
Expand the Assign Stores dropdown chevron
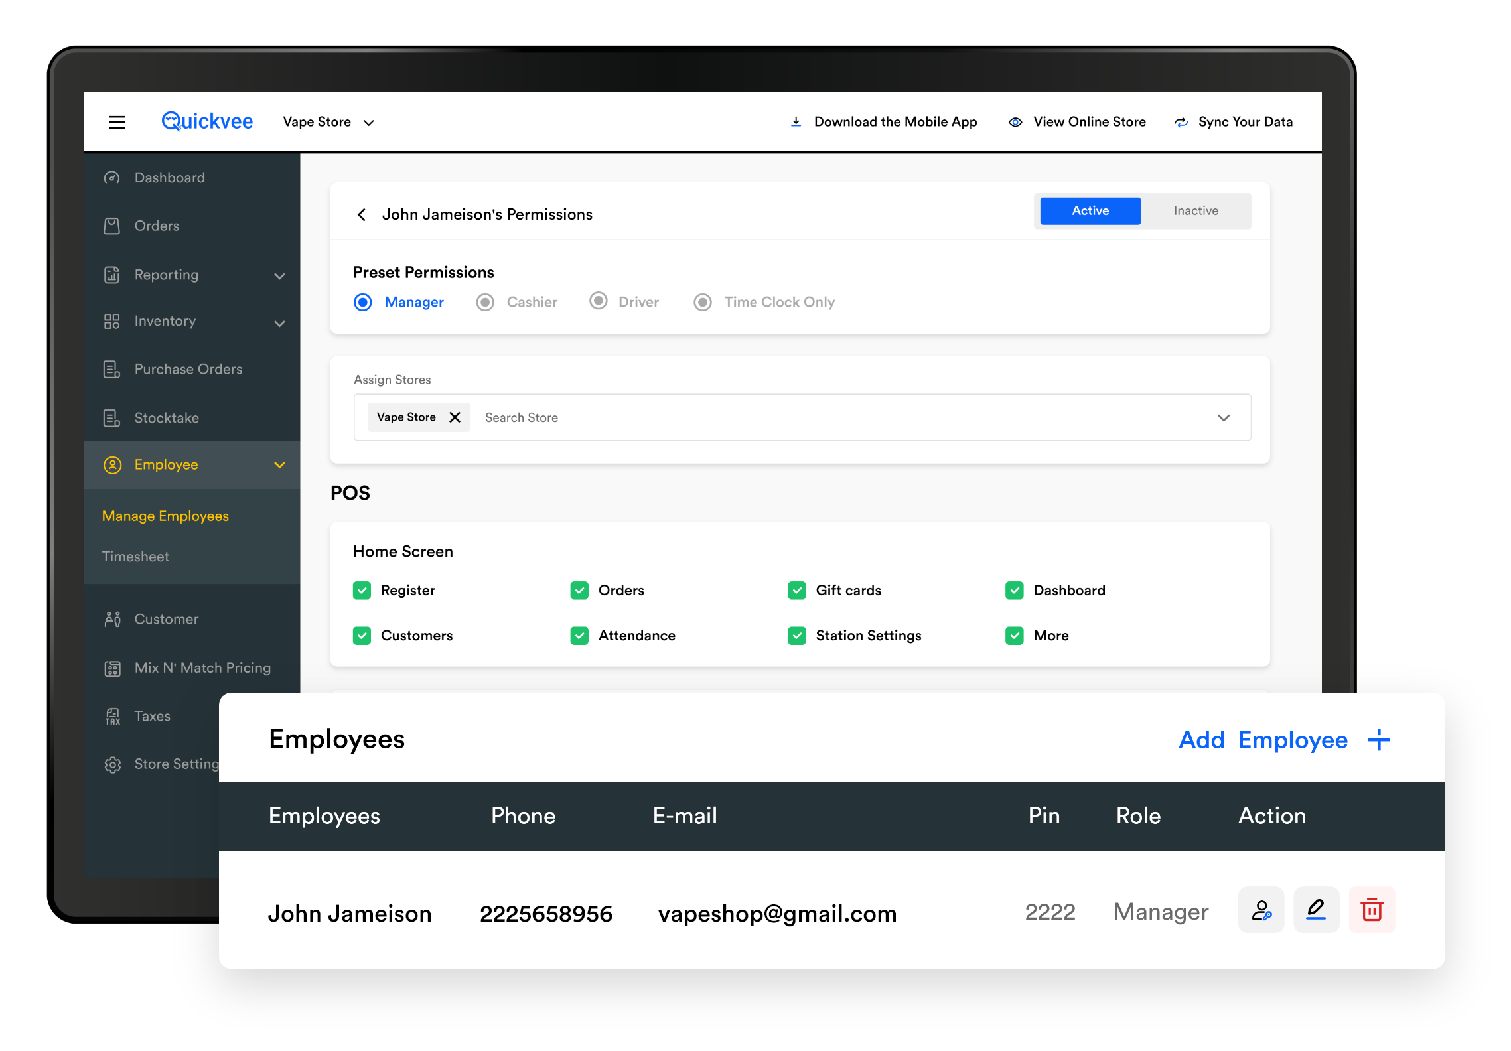1224,417
